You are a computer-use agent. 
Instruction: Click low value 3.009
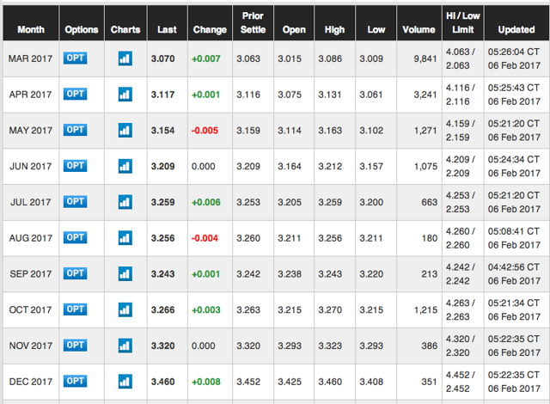click(x=371, y=58)
